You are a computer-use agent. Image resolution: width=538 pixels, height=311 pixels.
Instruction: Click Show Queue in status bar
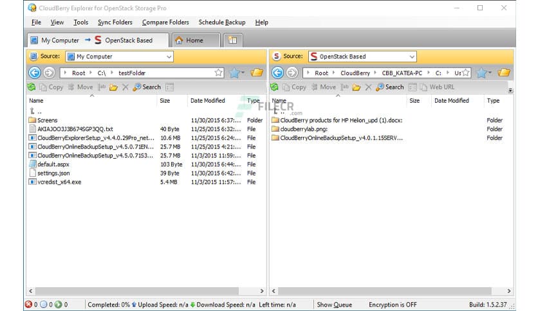tap(334, 305)
